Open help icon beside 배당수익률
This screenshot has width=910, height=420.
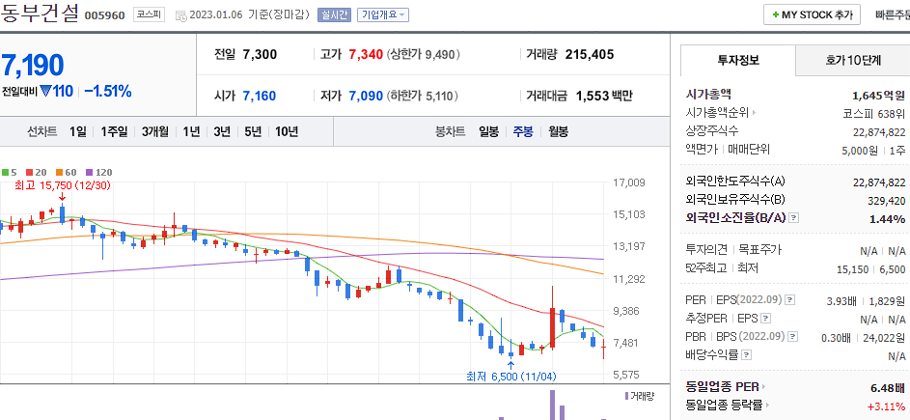pos(746,354)
